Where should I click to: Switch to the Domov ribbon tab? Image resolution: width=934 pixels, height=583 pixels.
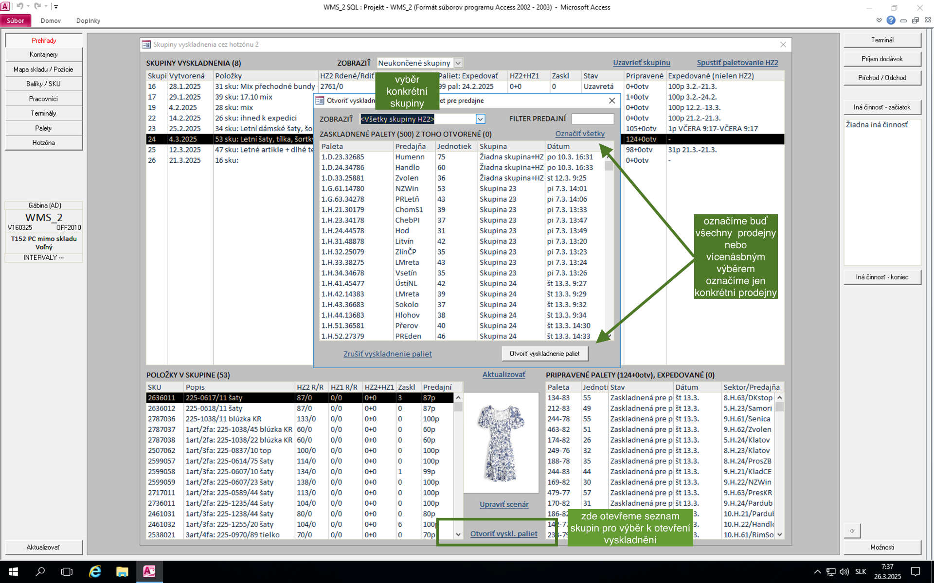(51, 21)
